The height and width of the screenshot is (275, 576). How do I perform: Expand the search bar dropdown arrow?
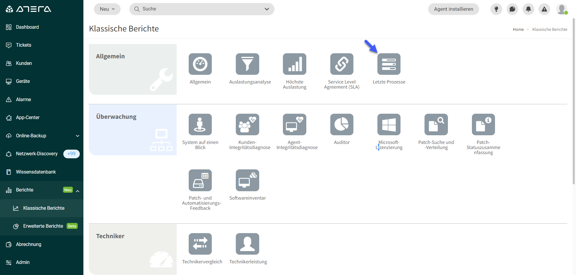click(267, 9)
